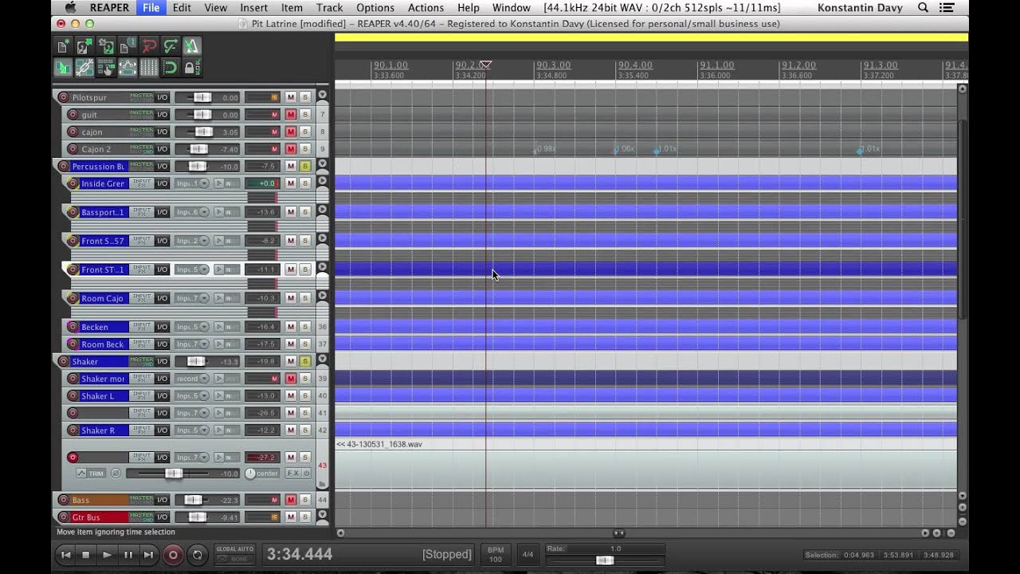Toggle move envelope points with items icon
Image resolution: width=1020 pixels, height=574 pixels.
(x=127, y=68)
